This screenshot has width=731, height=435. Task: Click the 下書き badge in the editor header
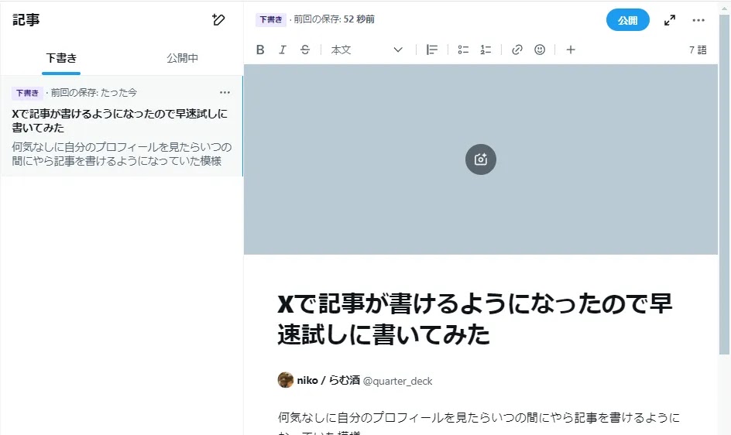[x=271, y=19]
